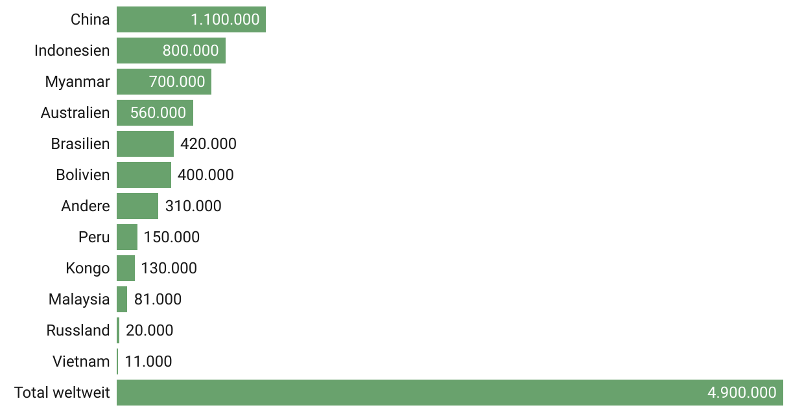Click the 81.000 Malaysia value label
This screenshot has height=412, width=791.
(158, 299)
